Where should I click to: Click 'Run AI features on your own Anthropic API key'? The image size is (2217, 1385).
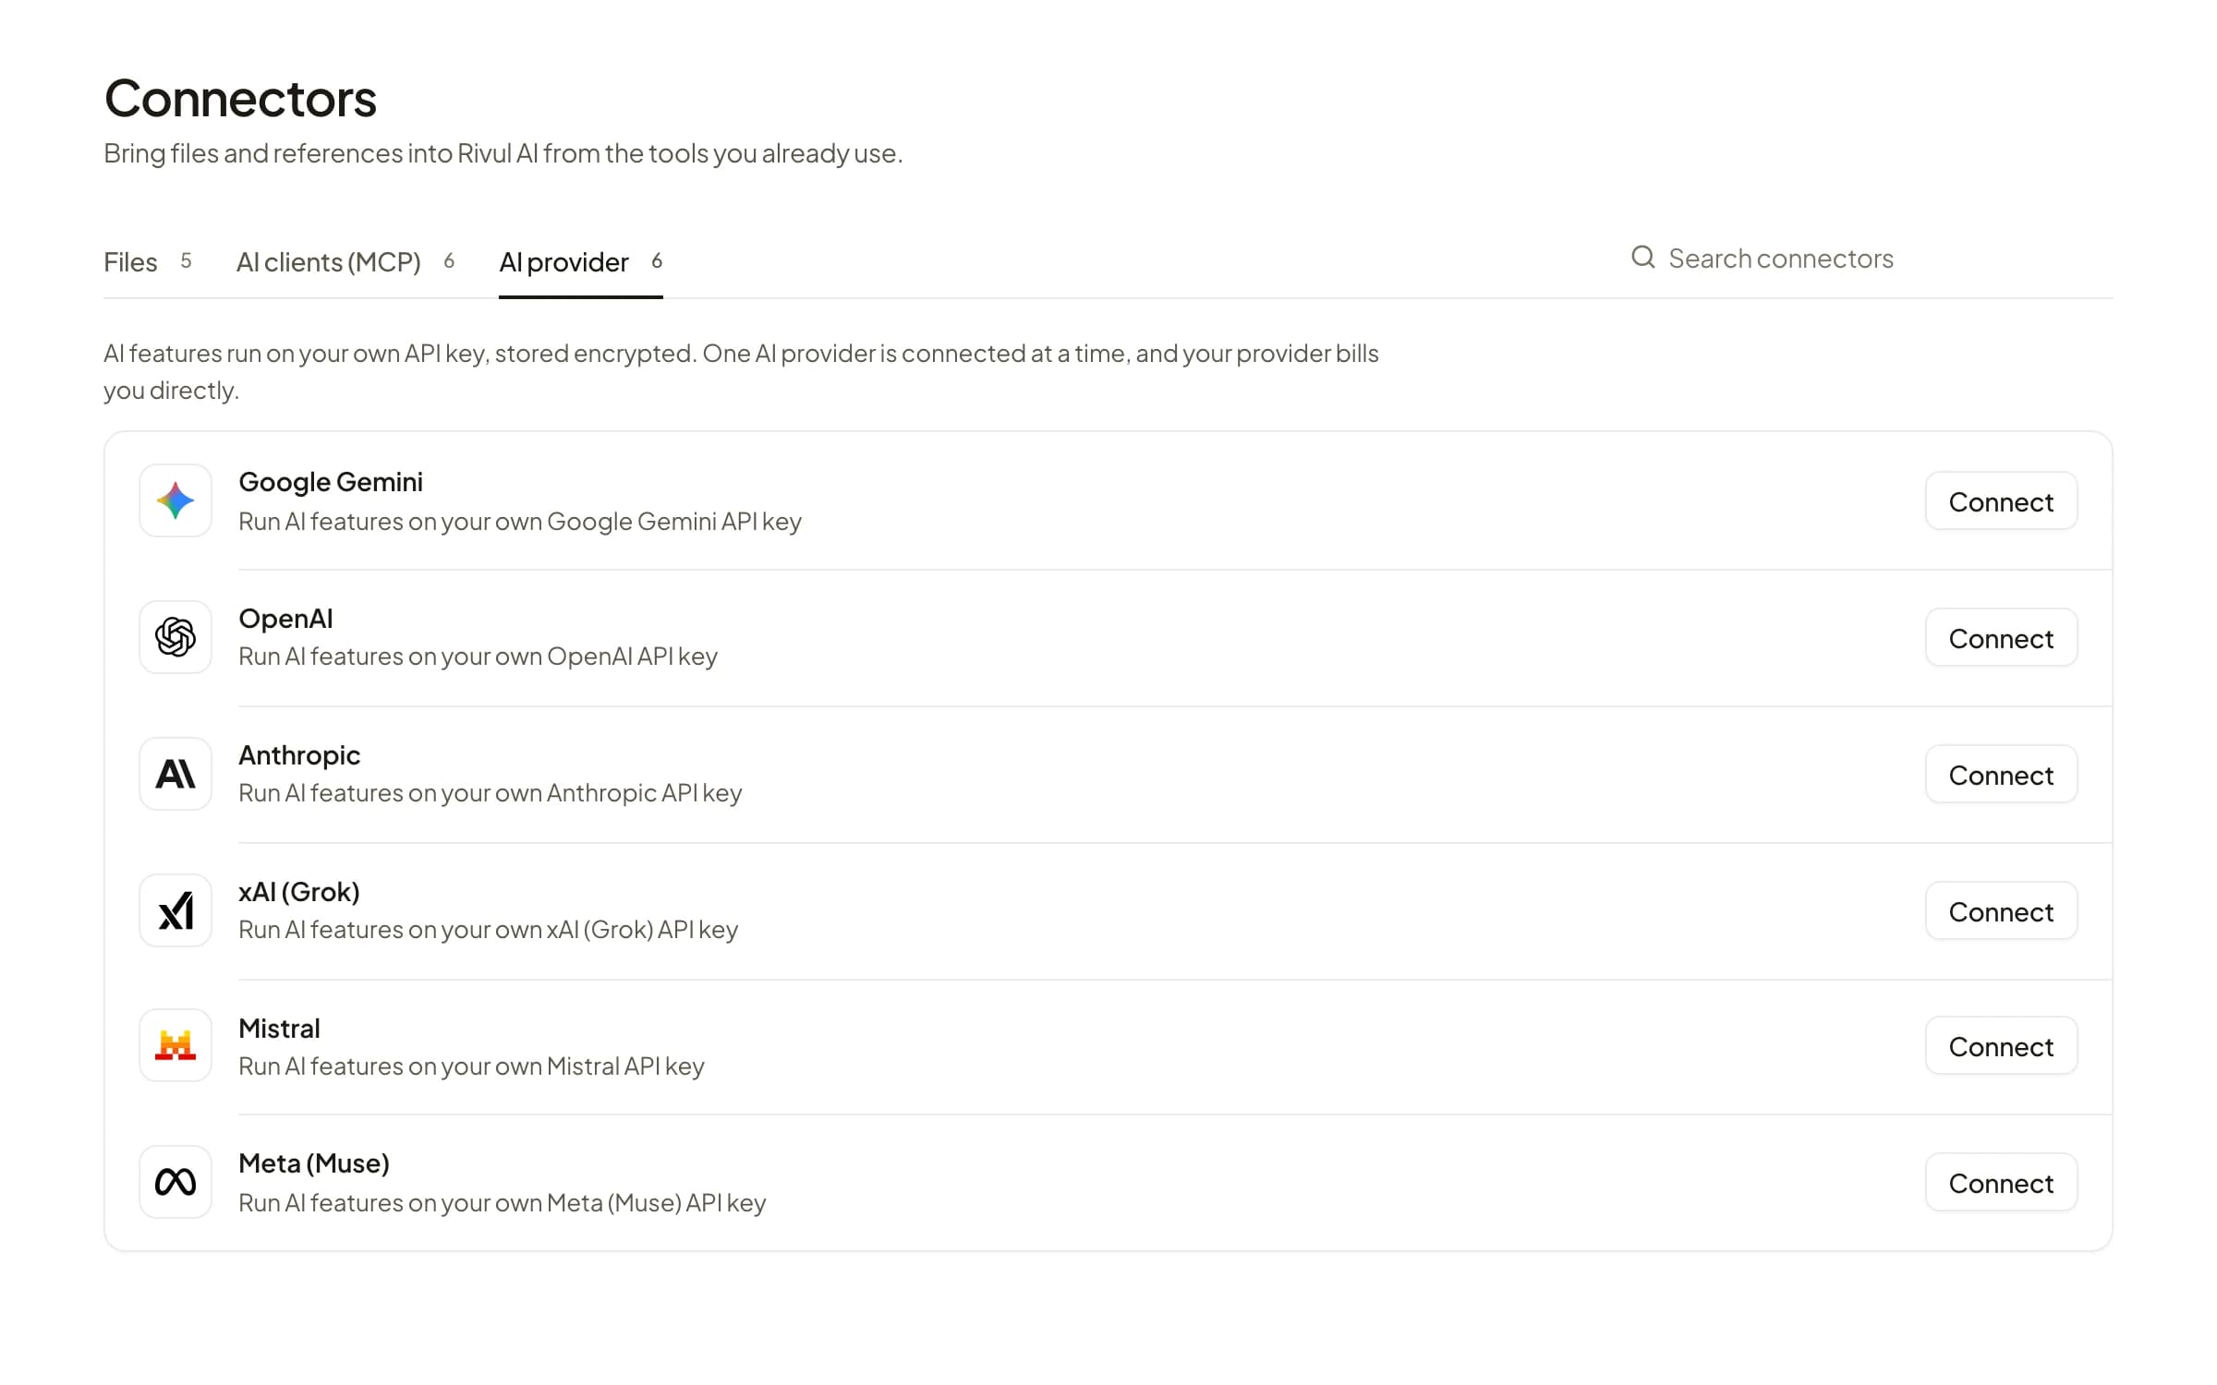point(491,793)
